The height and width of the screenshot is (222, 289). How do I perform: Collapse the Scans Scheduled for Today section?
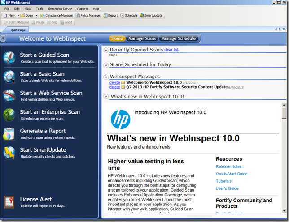(x=106, y=65)
